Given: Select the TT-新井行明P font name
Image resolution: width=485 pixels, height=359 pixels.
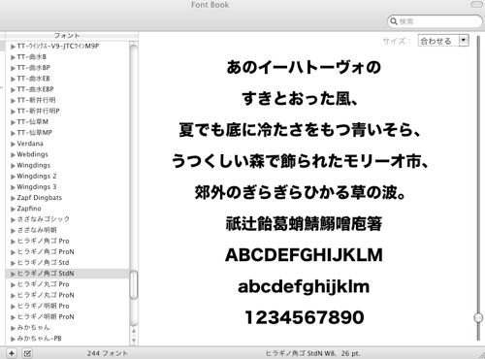Looking at the screenshot, I should tap(38, 111).
